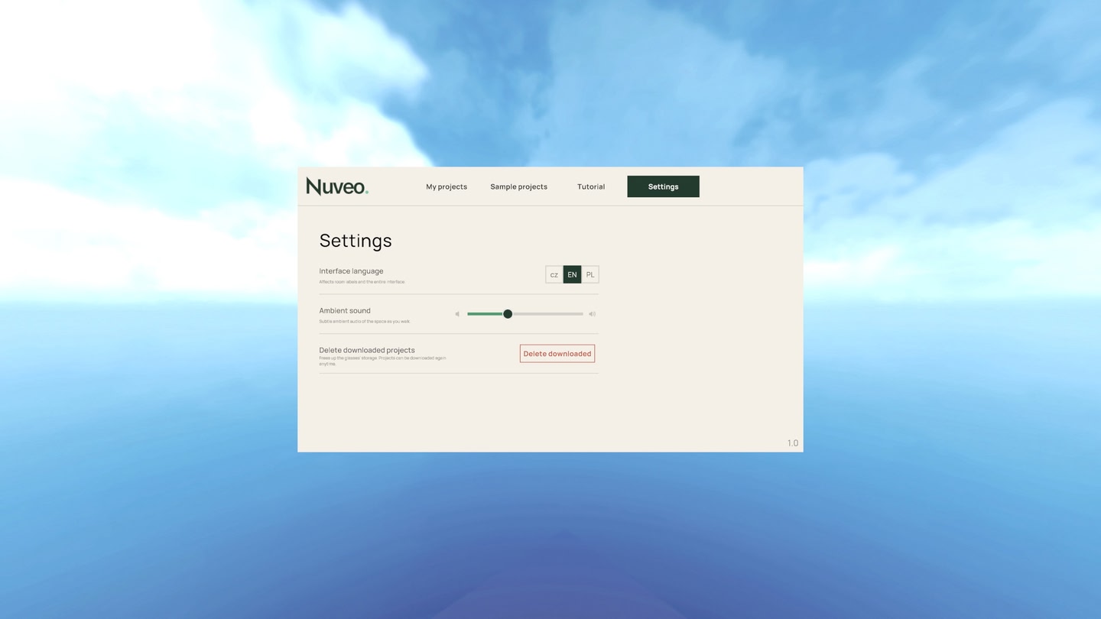
Task: Click the Settings page heading
Action: coord(356,241)
